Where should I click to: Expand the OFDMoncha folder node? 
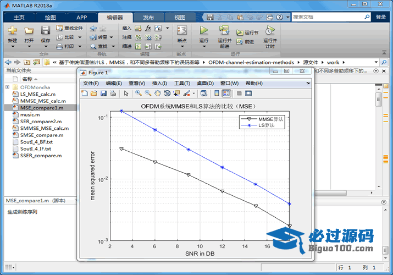(7, 87)
